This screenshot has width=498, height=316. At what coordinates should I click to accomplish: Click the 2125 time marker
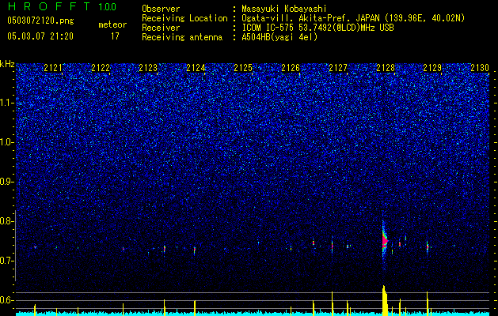click(x=243, y=68)
